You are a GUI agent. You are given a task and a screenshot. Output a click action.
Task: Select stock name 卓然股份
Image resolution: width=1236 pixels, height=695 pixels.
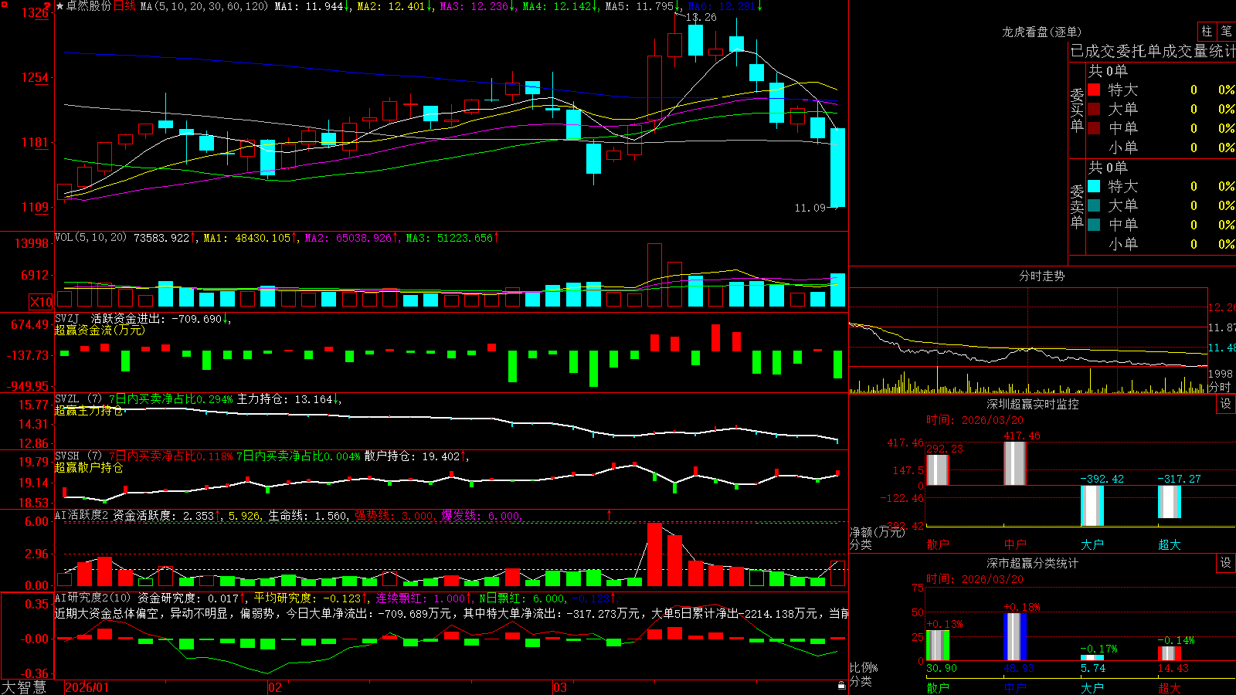89,6
